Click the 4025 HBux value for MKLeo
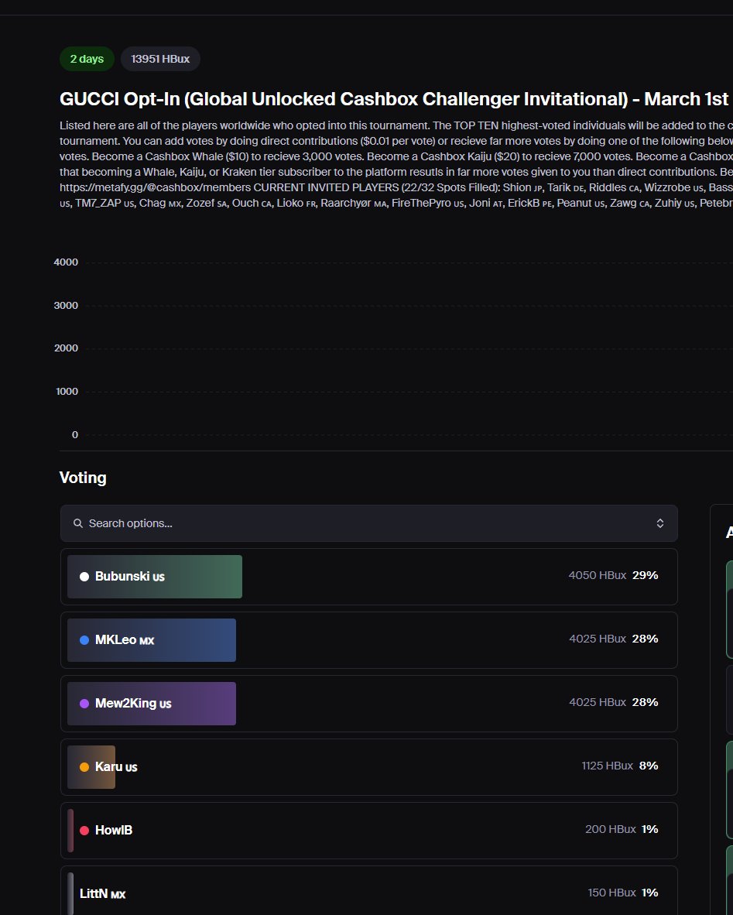733x915 pixels. 598,639
